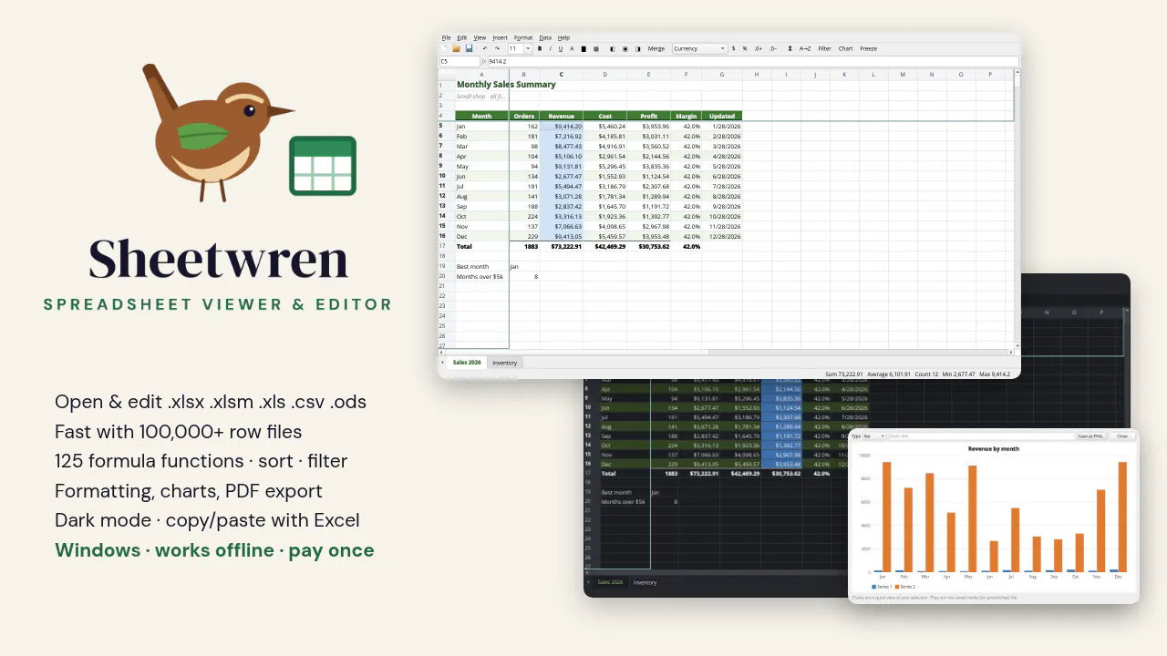This screenshot has width=1167, height=656.
Task: Undo the last action via toolbar
Action: point(485,48)
